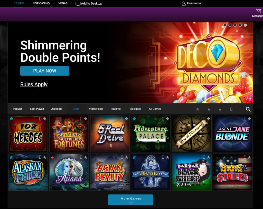Switch to the Jackpots tab
263x209 pixels.
(x=57, y=109)
